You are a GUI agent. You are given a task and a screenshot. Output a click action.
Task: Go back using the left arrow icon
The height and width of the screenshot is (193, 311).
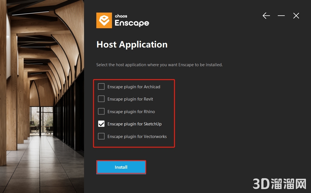pyautogui.click(x=266, y=15)
